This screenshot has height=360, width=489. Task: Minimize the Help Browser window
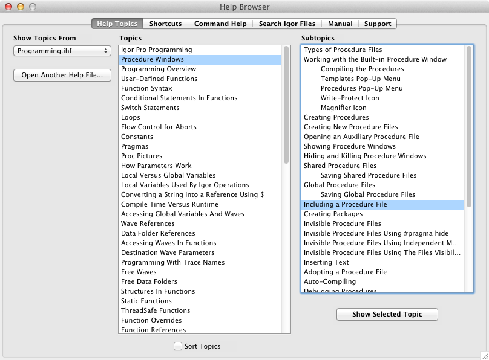(x=21, y=7)
